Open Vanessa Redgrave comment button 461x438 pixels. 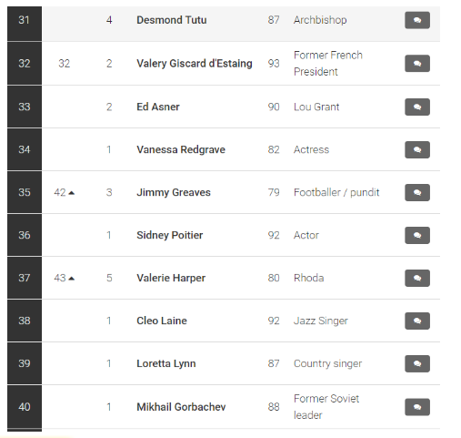pyautogui.click(x=417, y=149)
